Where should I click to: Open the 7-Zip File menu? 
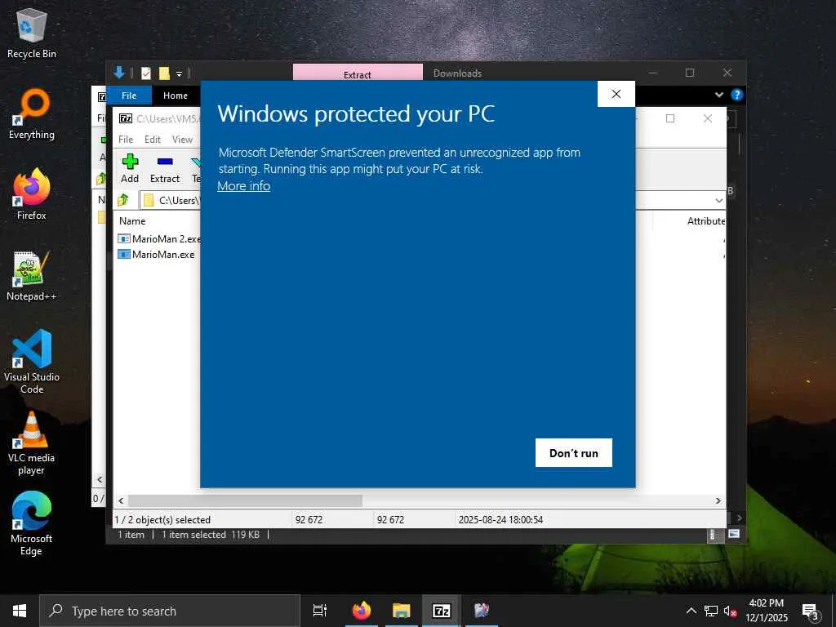coord(126,139)
